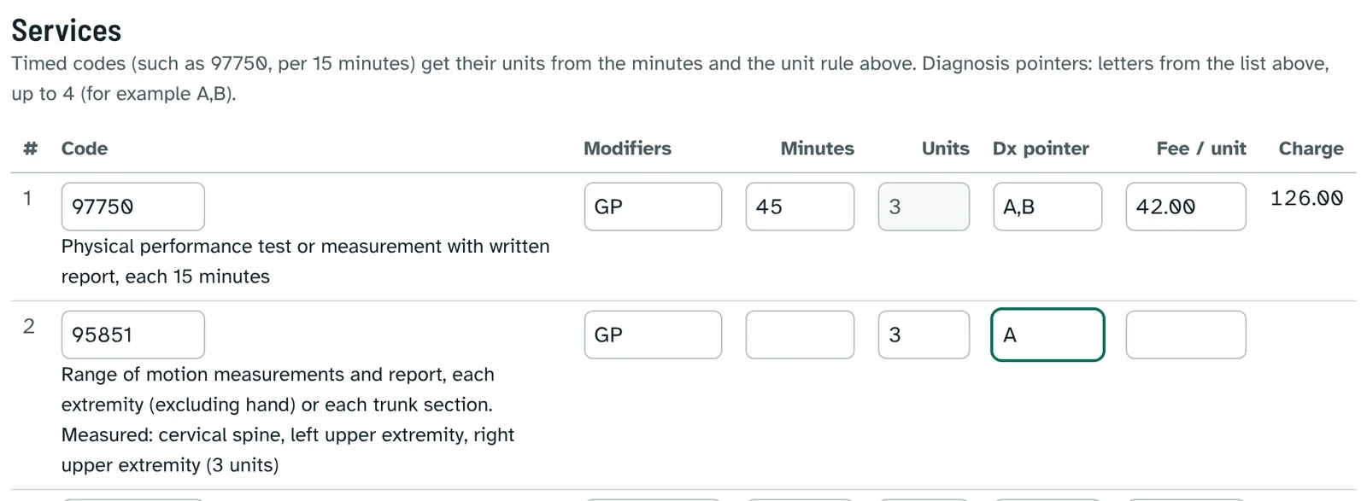
Task: Click the Charge column header
Action: tap(1311, 149)
